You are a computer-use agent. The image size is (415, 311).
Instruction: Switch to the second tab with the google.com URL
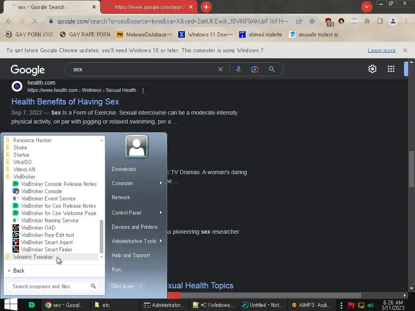point(149,7)
